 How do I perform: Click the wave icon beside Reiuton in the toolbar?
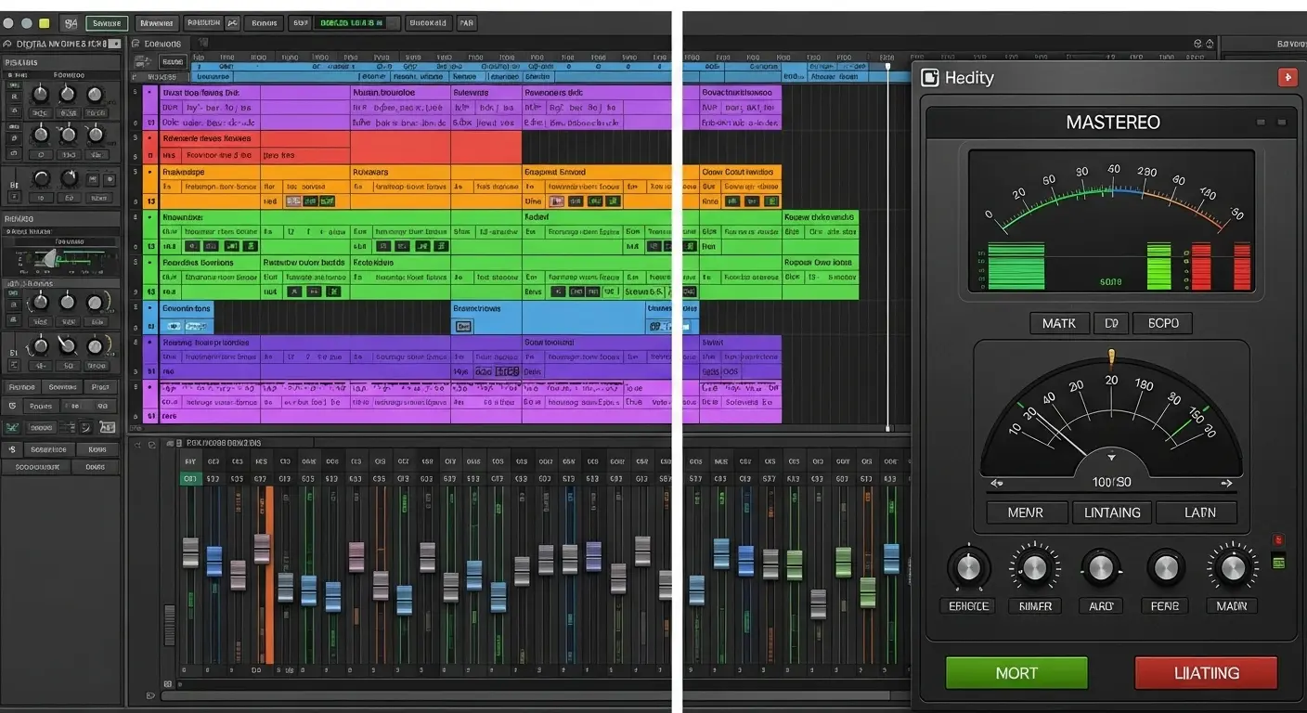[232, 23]
